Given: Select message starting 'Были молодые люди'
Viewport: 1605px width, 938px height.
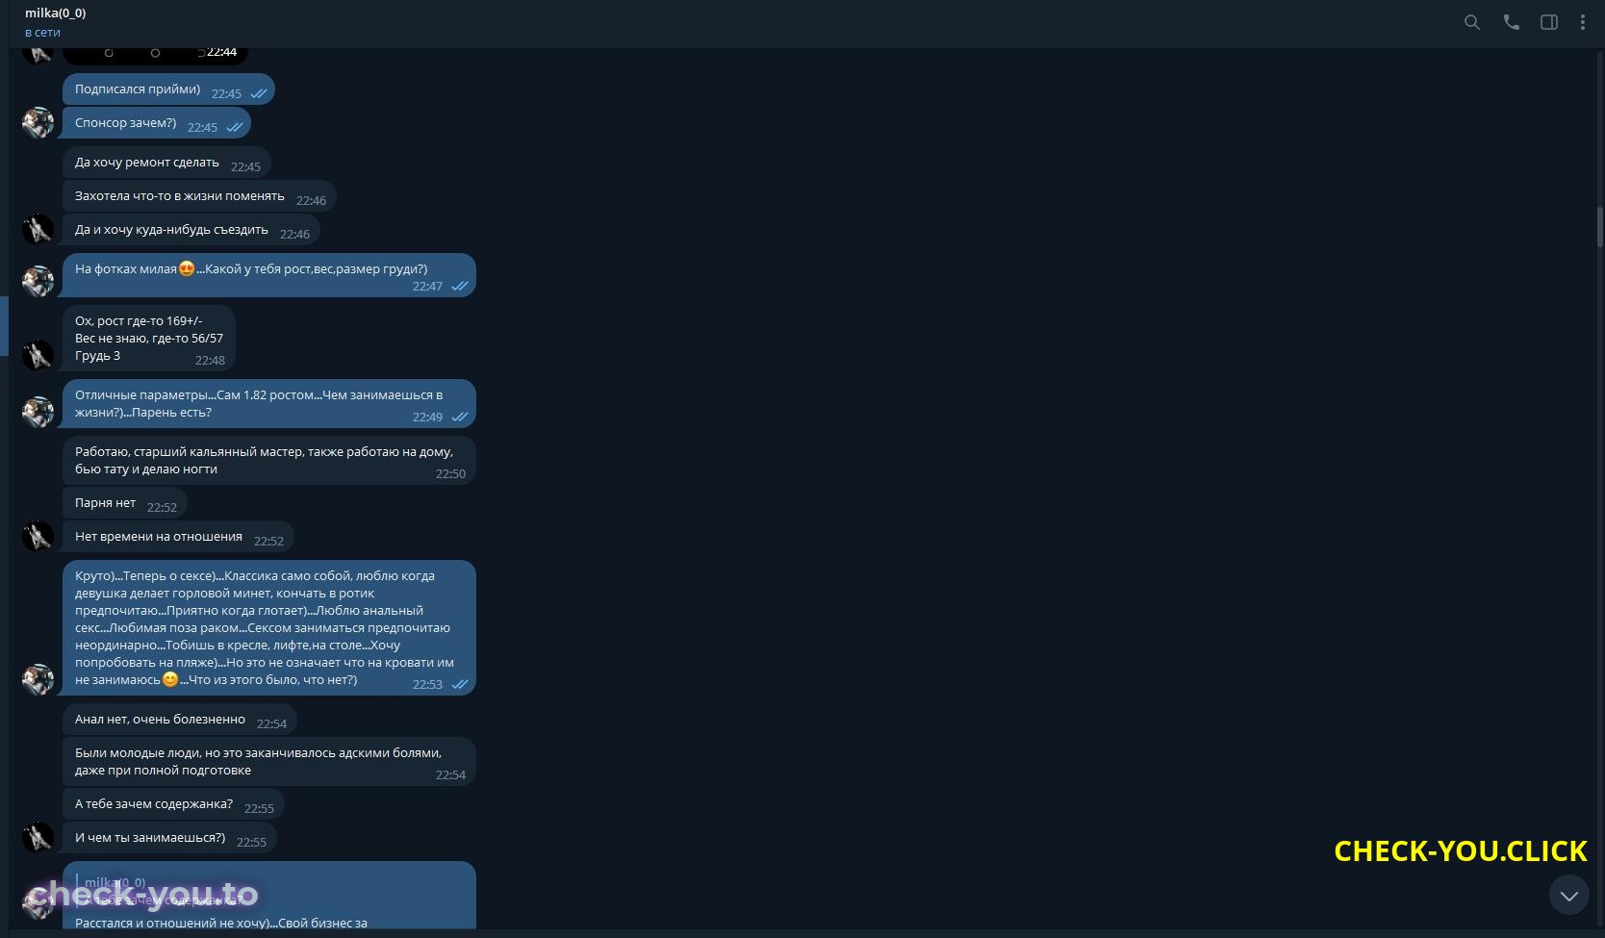Looking at the screenshot, I should coord(269,762).
